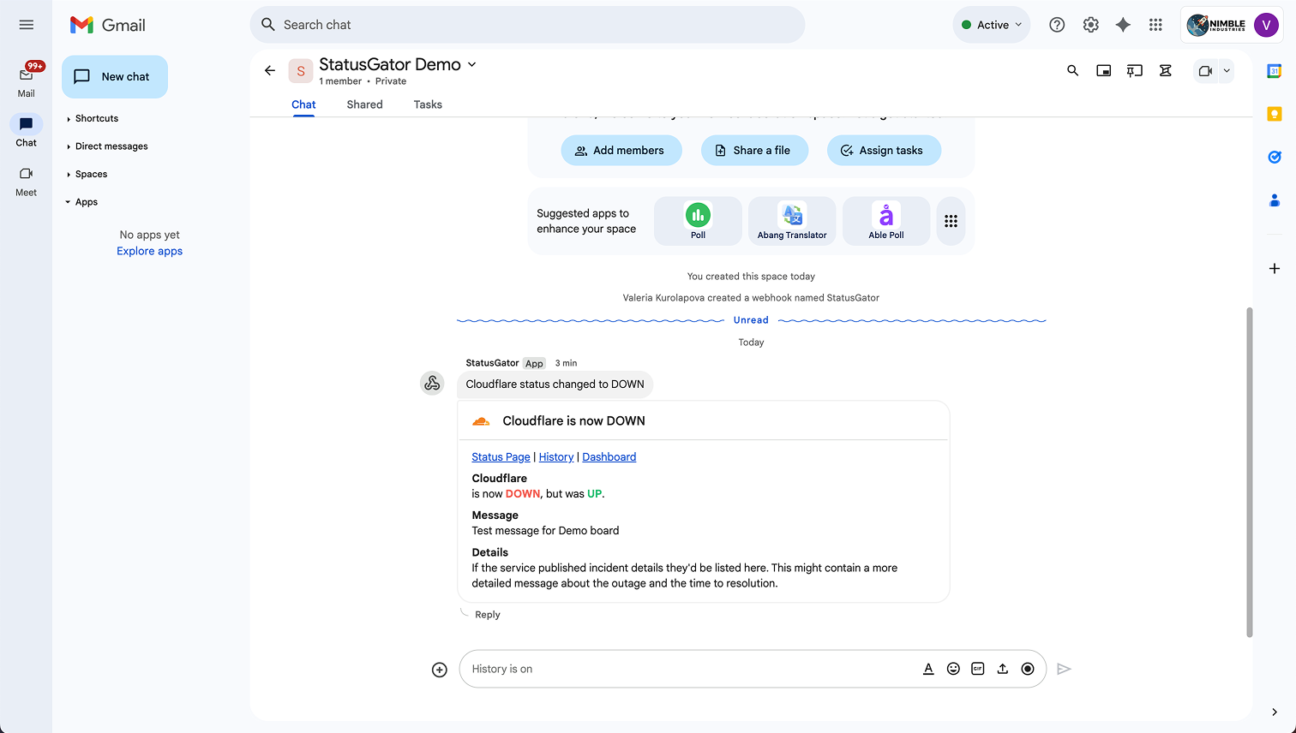Open the plus attachment menu
The width and height of the screenshot is (1296, 733).
439,670
